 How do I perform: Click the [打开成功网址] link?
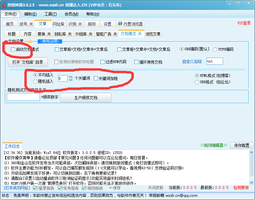point(17,188)
